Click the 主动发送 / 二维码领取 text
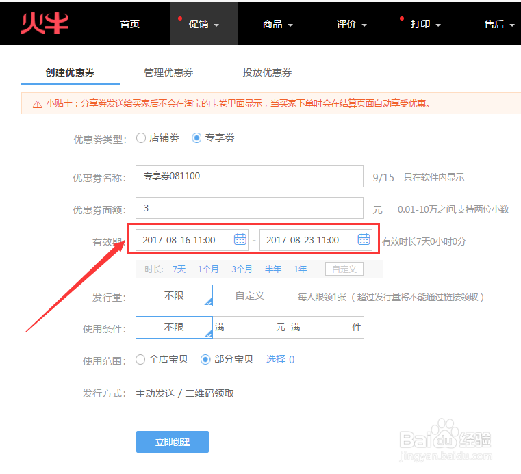Image resolution: width=521 pixels, height=474 pixels. [185, 394]
